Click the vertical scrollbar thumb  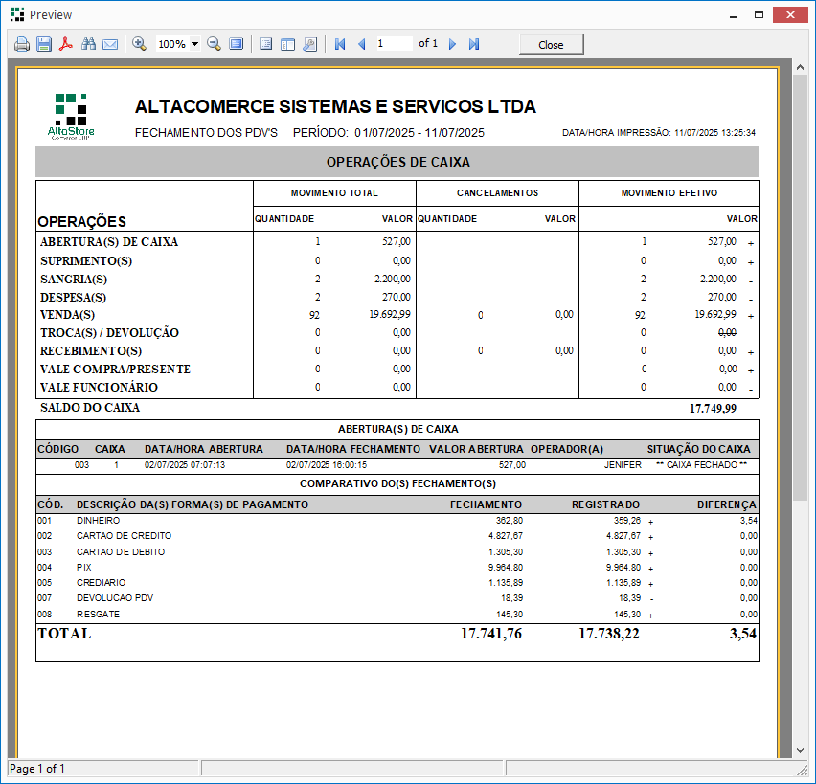click(x=801, y=288)
